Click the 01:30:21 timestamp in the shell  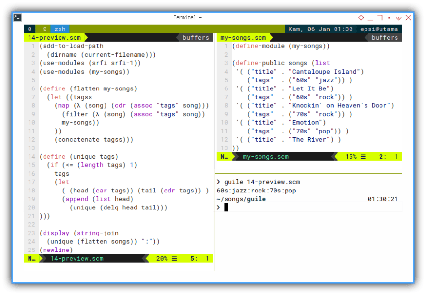(382, 199)
